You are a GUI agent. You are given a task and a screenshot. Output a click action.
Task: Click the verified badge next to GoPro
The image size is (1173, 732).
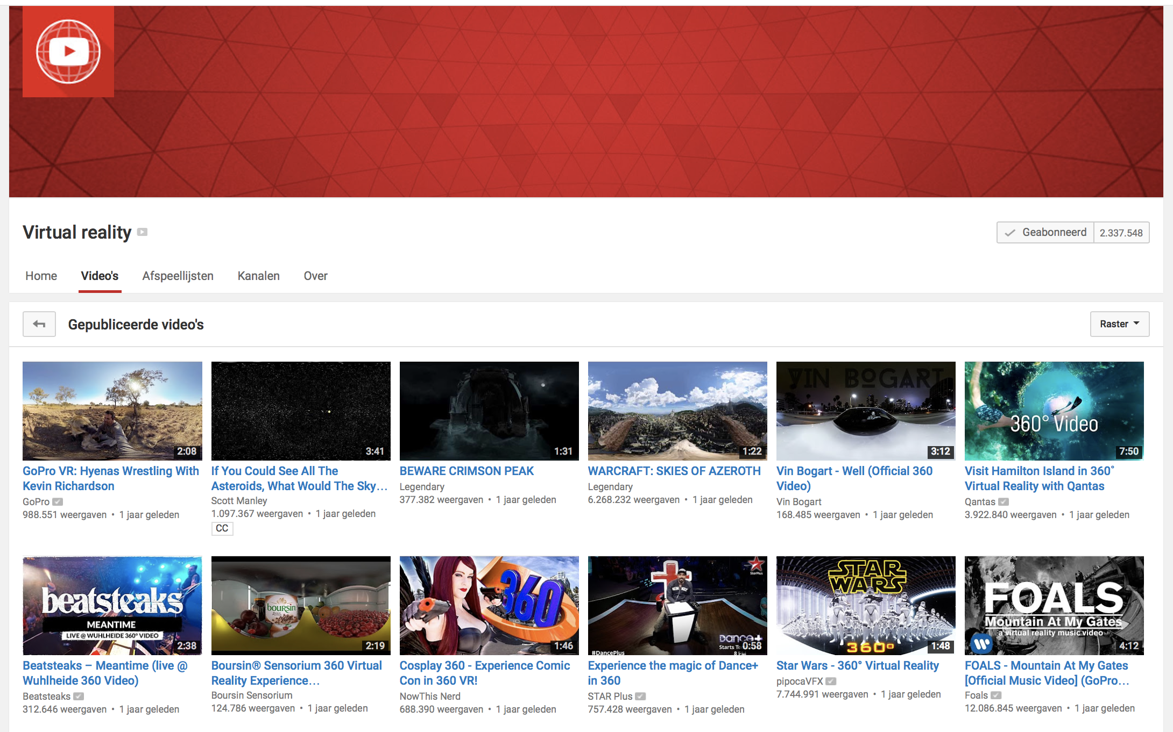(x=58, y=501)
